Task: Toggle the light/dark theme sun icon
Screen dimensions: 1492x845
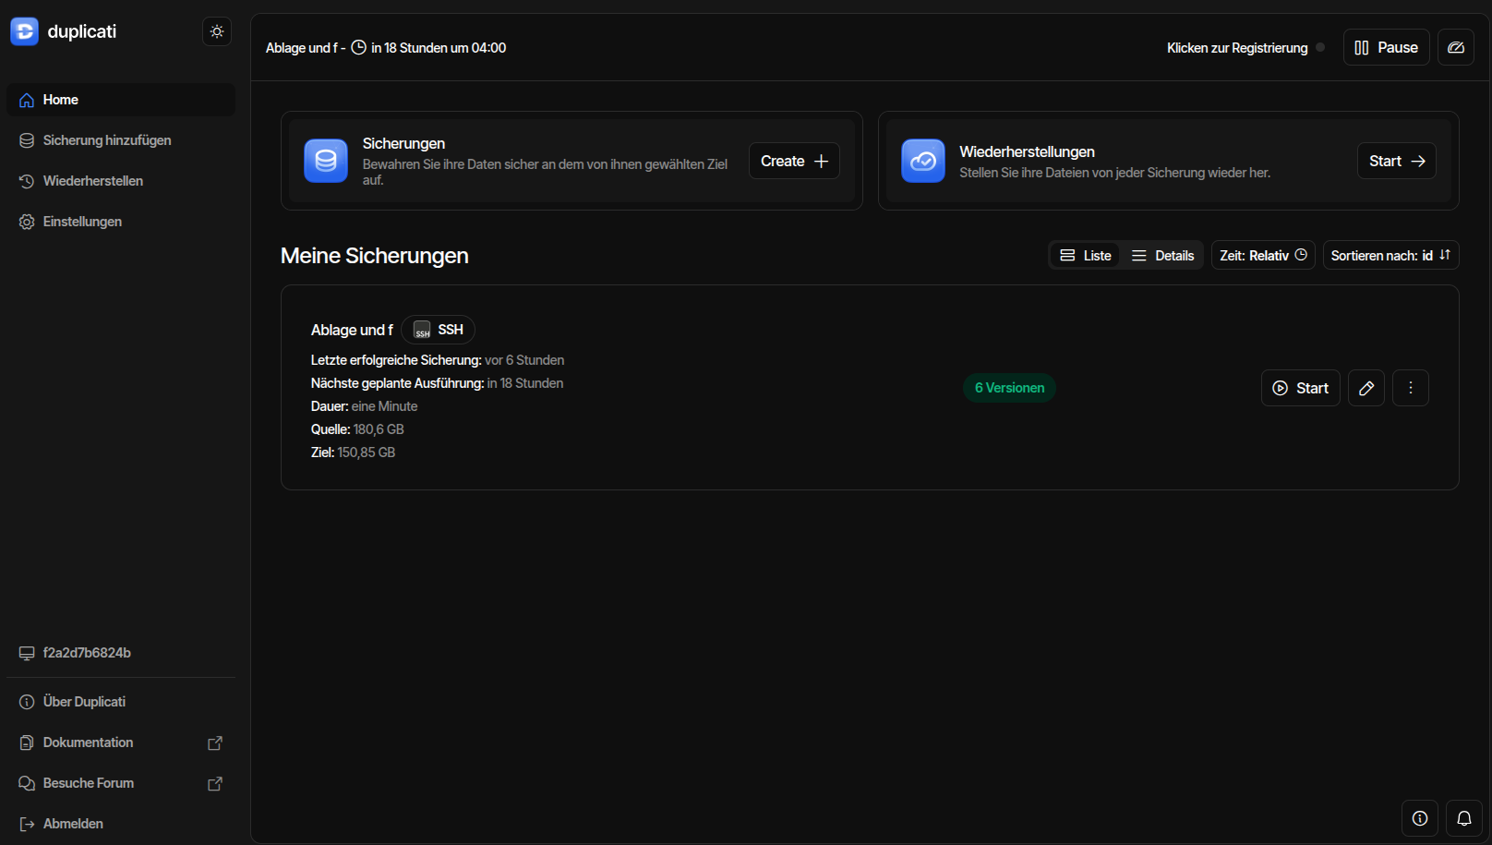Action: [x=217, y=31]
